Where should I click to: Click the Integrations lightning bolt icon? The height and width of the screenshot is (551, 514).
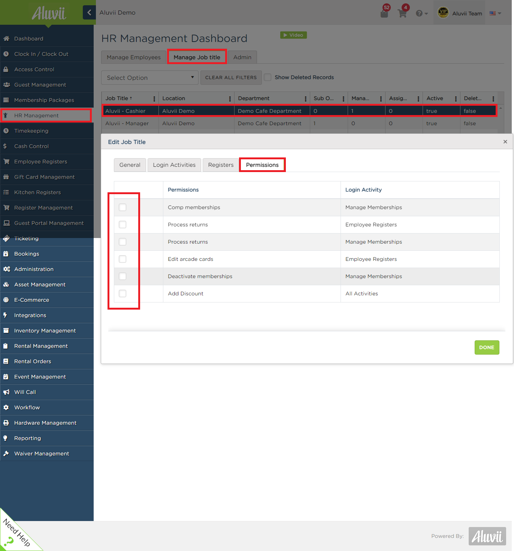6,315
